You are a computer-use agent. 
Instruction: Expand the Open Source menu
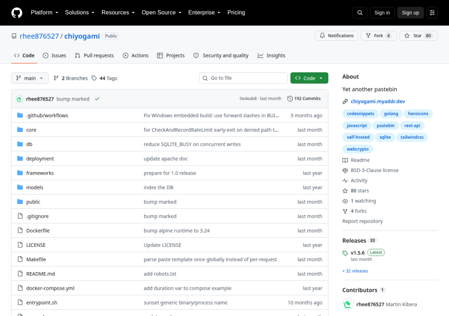(161, 13)
